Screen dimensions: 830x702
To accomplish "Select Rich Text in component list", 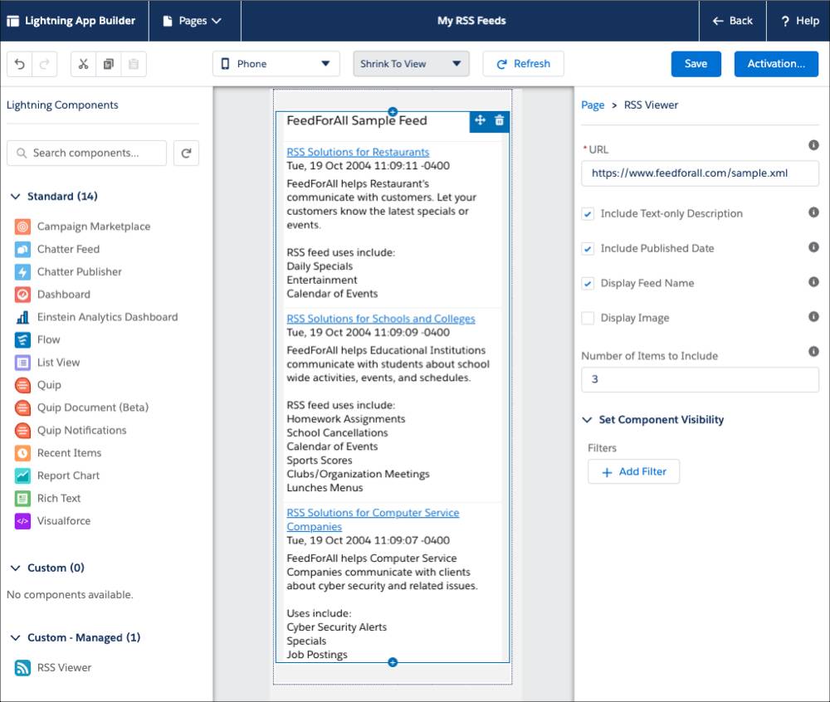I will click(59, 499).
